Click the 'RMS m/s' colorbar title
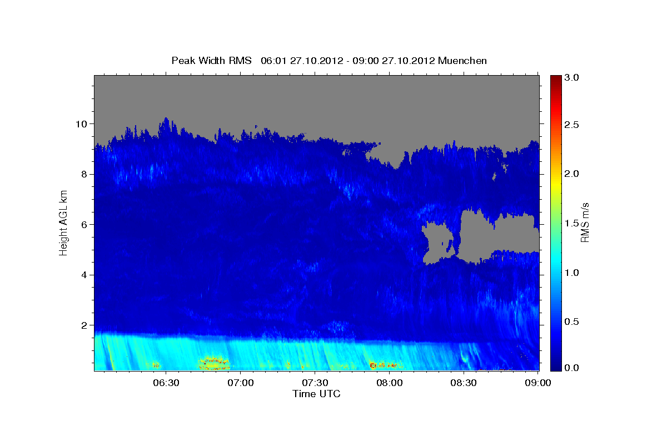 pyautogui.click(x=585, y=223)
